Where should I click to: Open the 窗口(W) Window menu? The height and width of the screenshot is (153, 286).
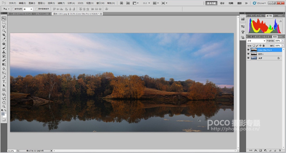point(100,3)
